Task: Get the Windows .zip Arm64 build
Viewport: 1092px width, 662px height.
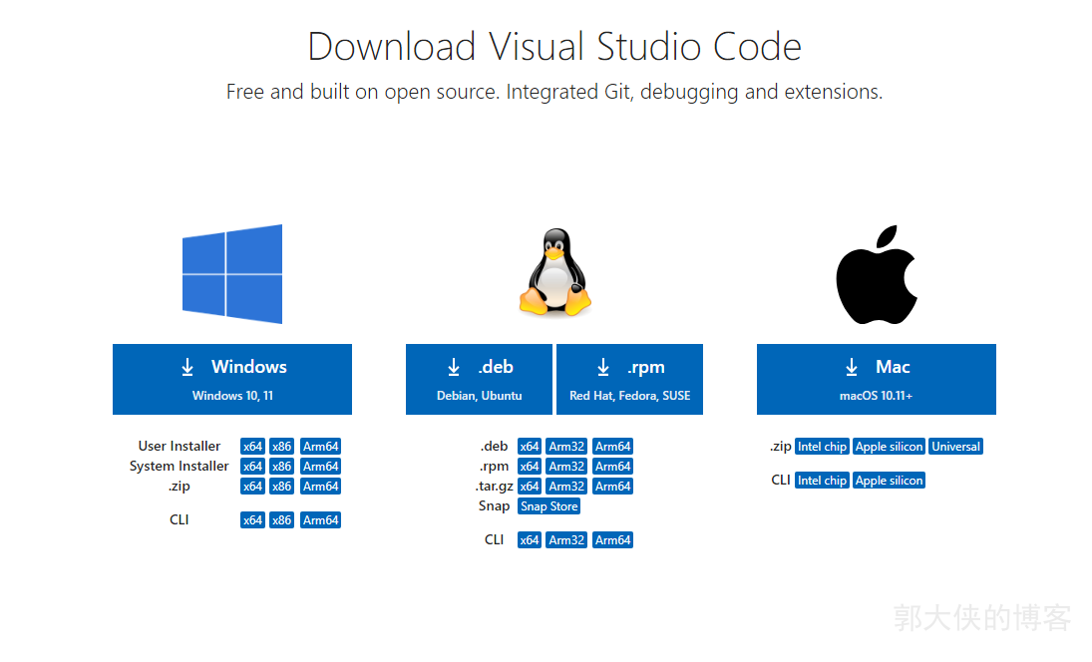Action: [x=320, y=487]
